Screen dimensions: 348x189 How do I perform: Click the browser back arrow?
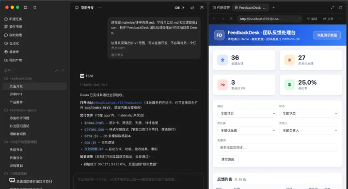pyautogui.click(x=214, y=19)
